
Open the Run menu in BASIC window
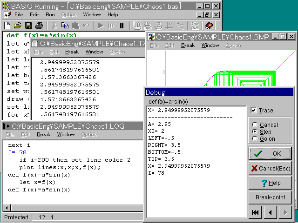[50, 15]
